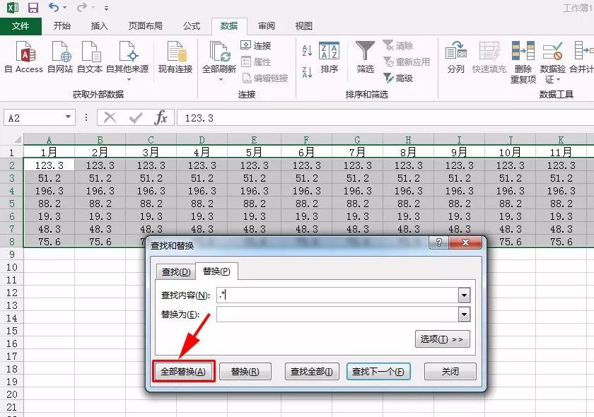Import data with 自网站 icon
This screenshot has width=594, height=417.
62,52
